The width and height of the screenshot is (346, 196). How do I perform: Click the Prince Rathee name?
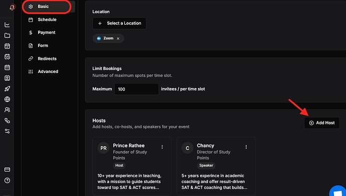click(129, 145)
